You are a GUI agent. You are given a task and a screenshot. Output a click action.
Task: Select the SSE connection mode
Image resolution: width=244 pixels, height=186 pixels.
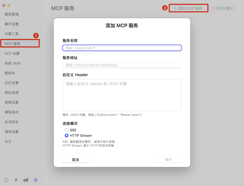click(x=66, y=130)
